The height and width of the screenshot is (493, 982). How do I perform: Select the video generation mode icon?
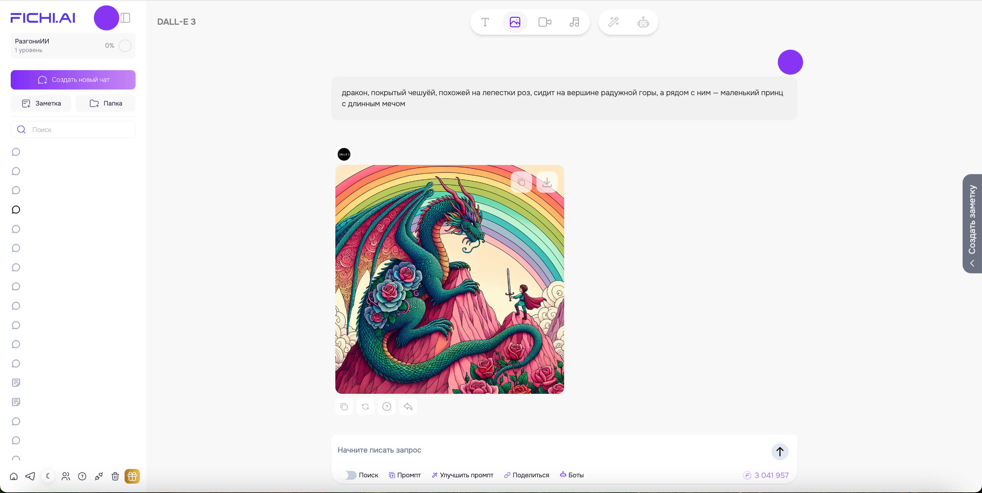[x=544, y=22]
